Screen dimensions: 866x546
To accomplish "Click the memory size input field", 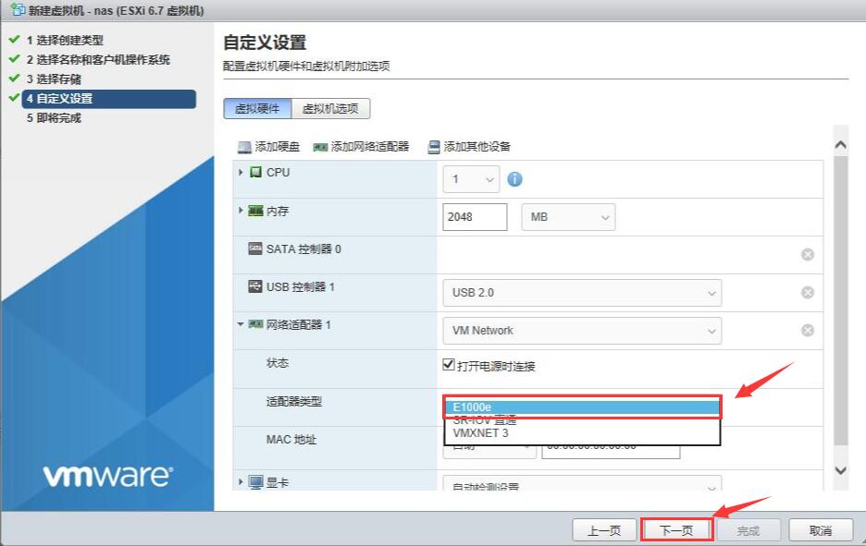I will point(475,217).
